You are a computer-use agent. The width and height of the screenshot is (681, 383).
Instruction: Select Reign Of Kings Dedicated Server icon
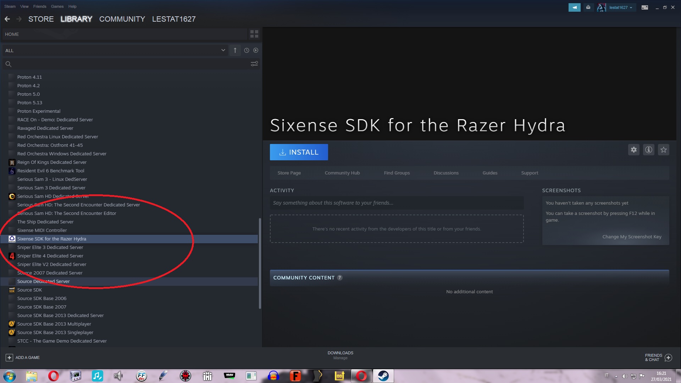[12, 162]
